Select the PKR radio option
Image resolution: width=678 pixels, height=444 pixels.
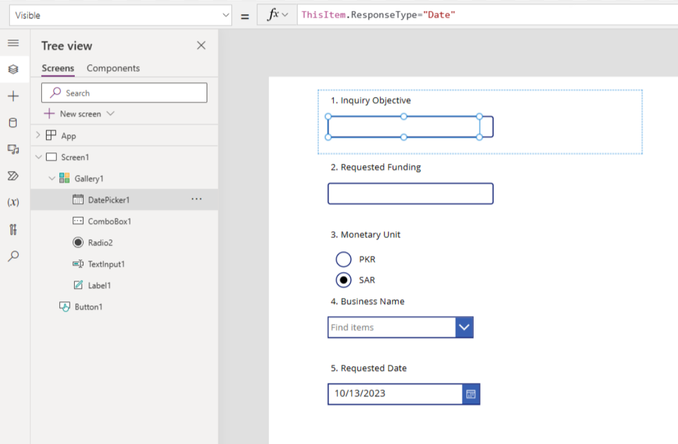(344, 259)
